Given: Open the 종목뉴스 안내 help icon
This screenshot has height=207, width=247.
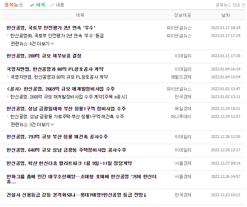Looking at the screenshot, I should [x=243, y=5].
